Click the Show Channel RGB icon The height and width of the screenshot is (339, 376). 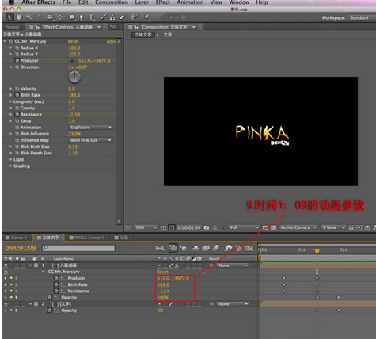[x=223, y=227]
